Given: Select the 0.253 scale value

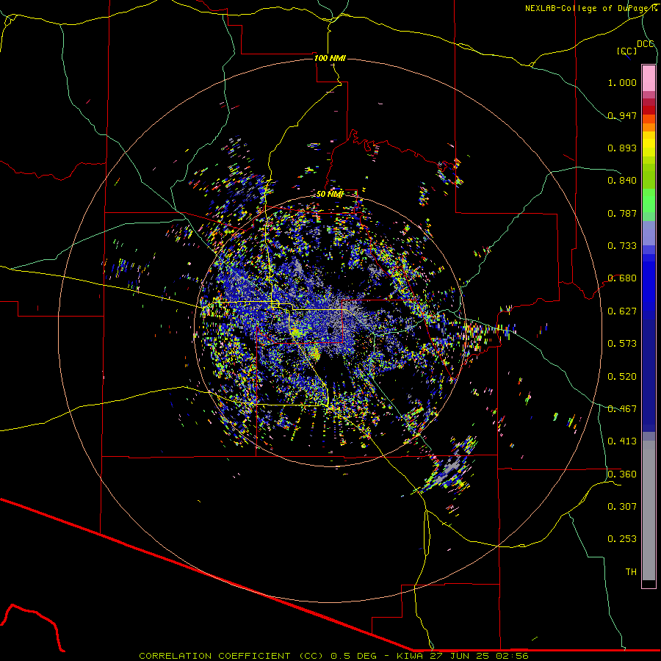Looking at the screenshot, I should pos(622,539).
